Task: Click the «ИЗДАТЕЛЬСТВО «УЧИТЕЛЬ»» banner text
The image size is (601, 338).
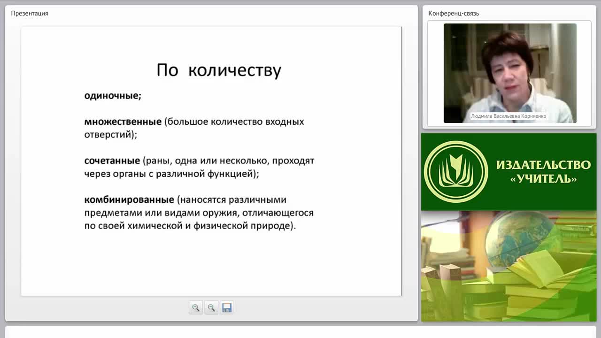Action: click(x=543, y=171)
